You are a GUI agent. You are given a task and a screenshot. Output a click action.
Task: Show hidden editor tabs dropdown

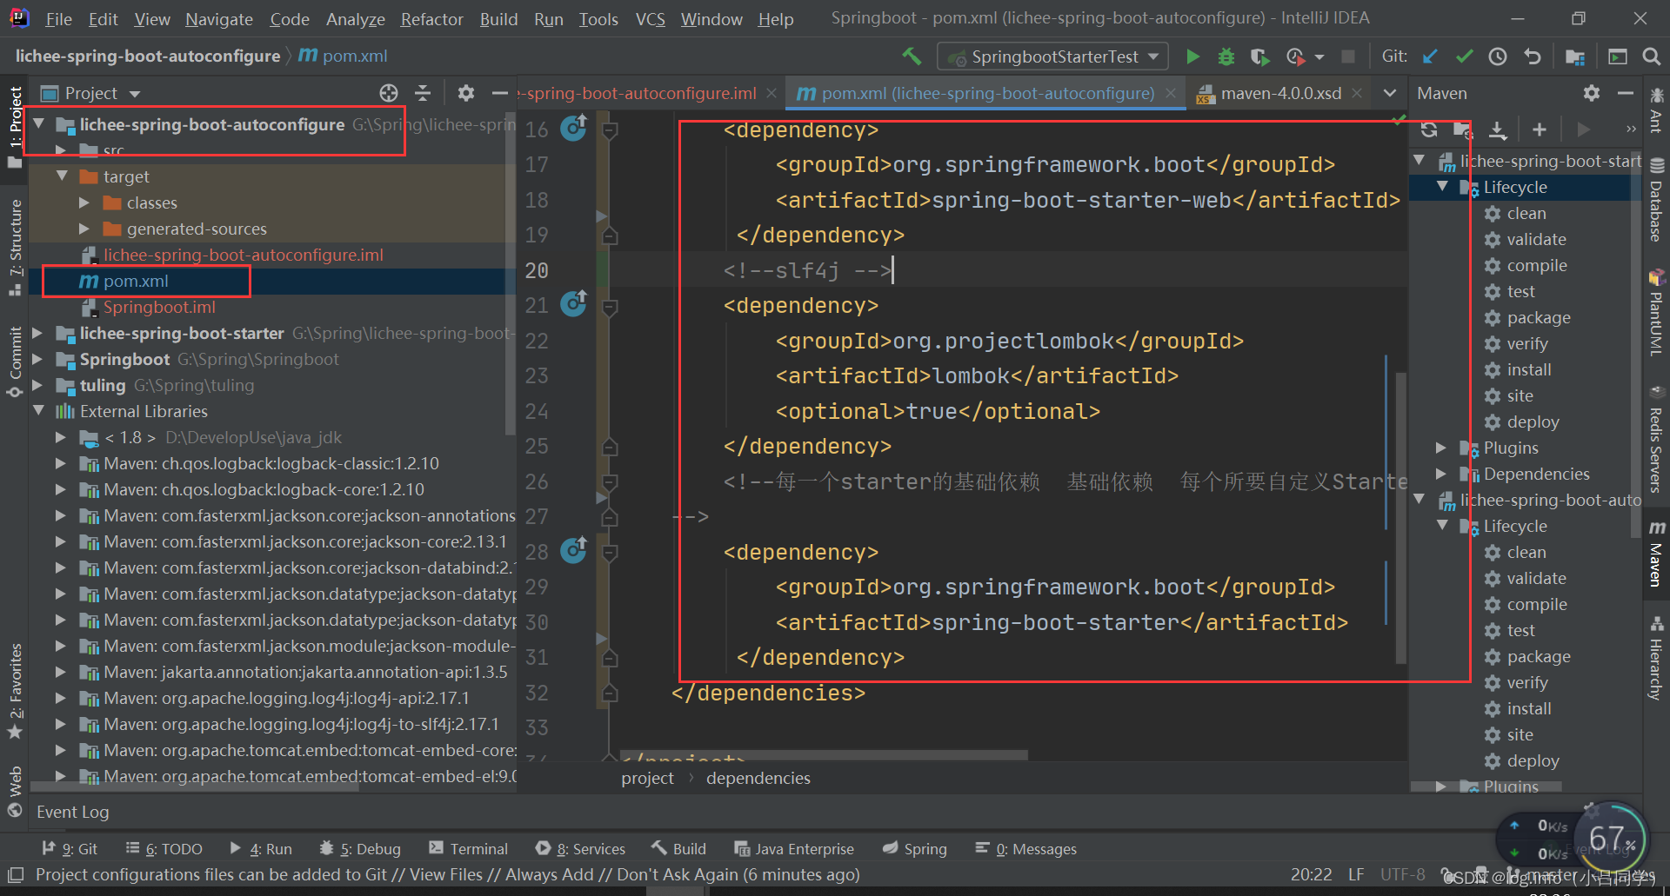coord(1390,93)
